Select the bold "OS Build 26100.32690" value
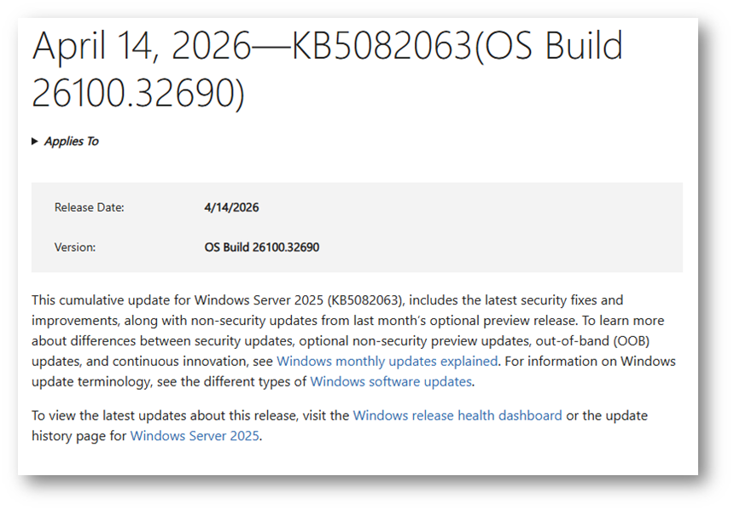734x511 pixels. pyautogui.click(x=262, y=247)
